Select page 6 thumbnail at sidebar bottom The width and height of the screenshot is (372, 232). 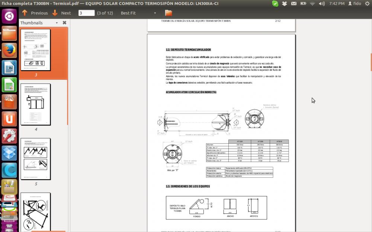pos(36,212)
